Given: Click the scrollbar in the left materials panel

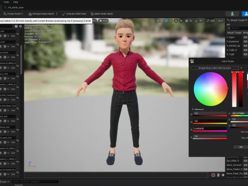Looking at the screenshot, I should pyautogui.click(x=21, y=59).
